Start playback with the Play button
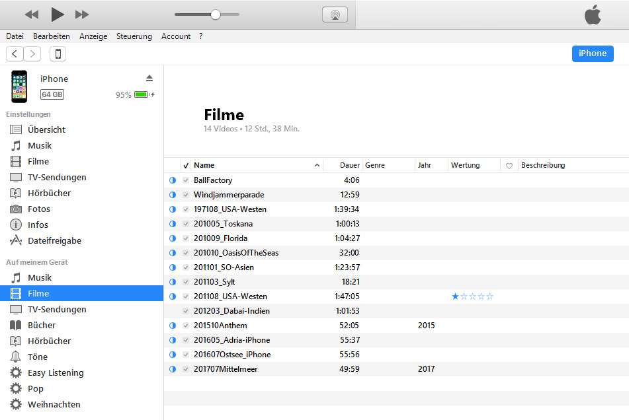Screen dimensions: 629x420 pos(58,15)
